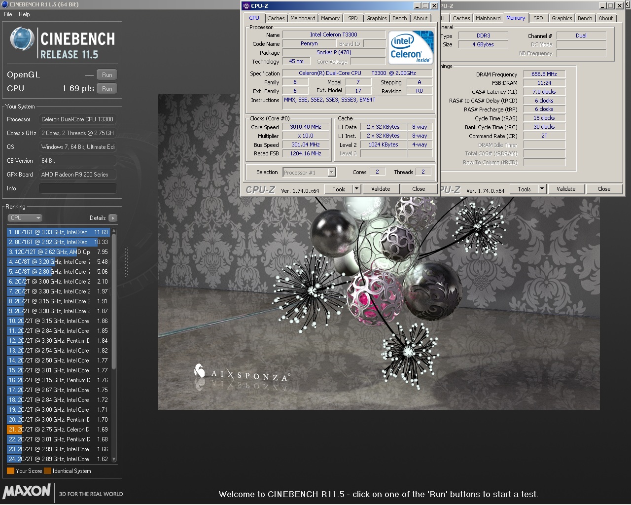Open the File menu in Cinebench
The image size is (631, 505).
pos(8,14)
